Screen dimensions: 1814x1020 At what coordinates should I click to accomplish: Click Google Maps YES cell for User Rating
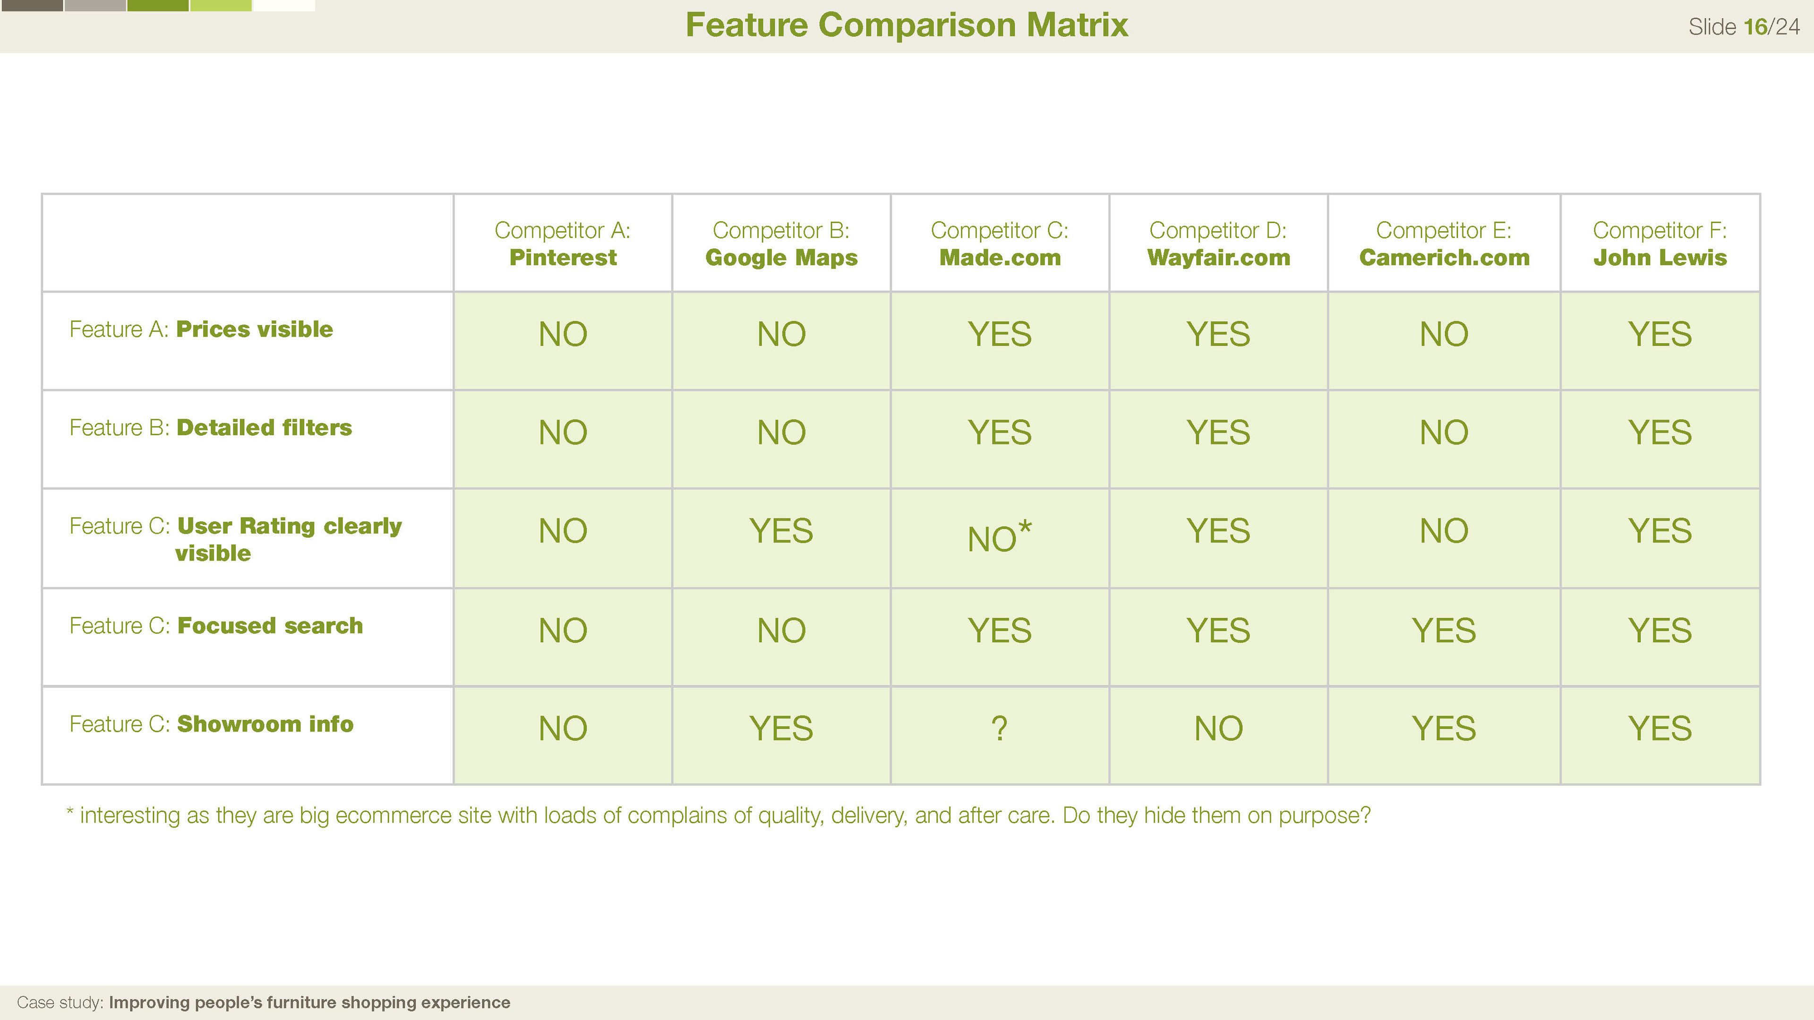click(x=781, y=538)
